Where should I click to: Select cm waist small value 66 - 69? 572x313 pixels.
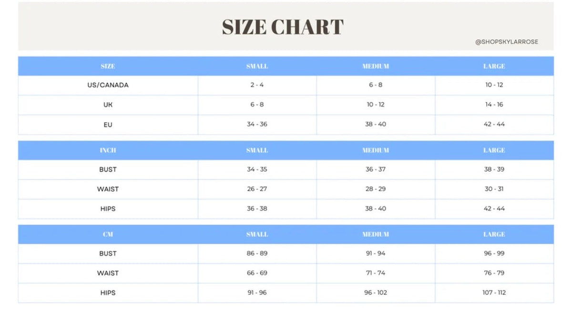[257, 273]
